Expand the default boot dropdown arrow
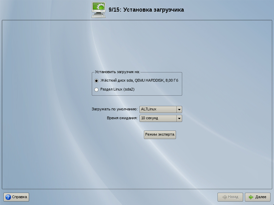The width and height of the screenshot is (274, 205). click(179, 109)
